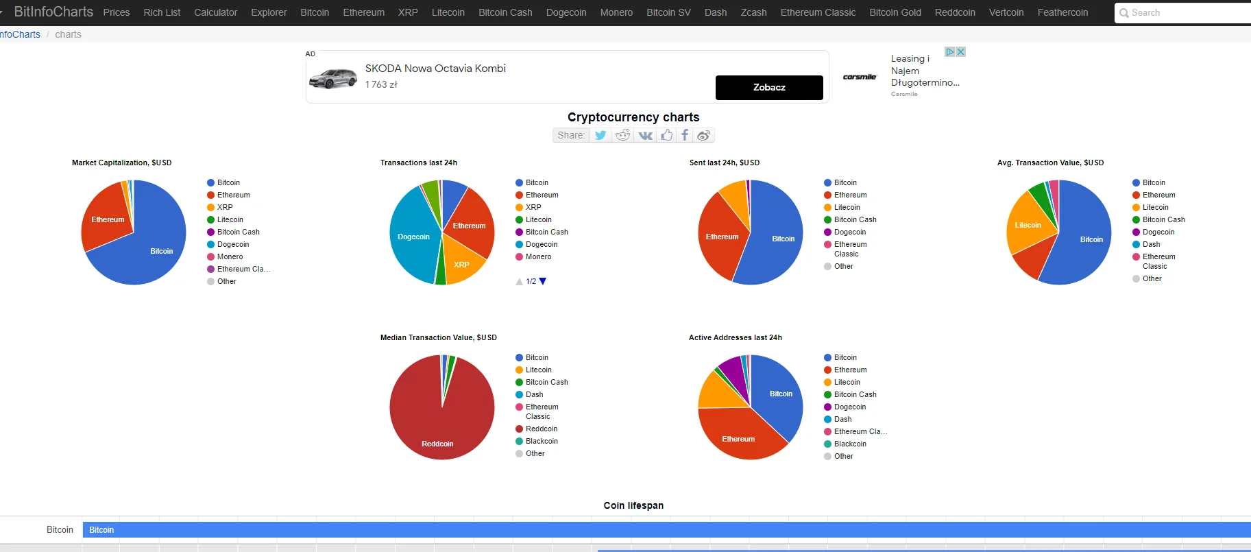Open Monero in top navigation
The height and width of the screenshot is (552, 1251).
coord(616,12)
